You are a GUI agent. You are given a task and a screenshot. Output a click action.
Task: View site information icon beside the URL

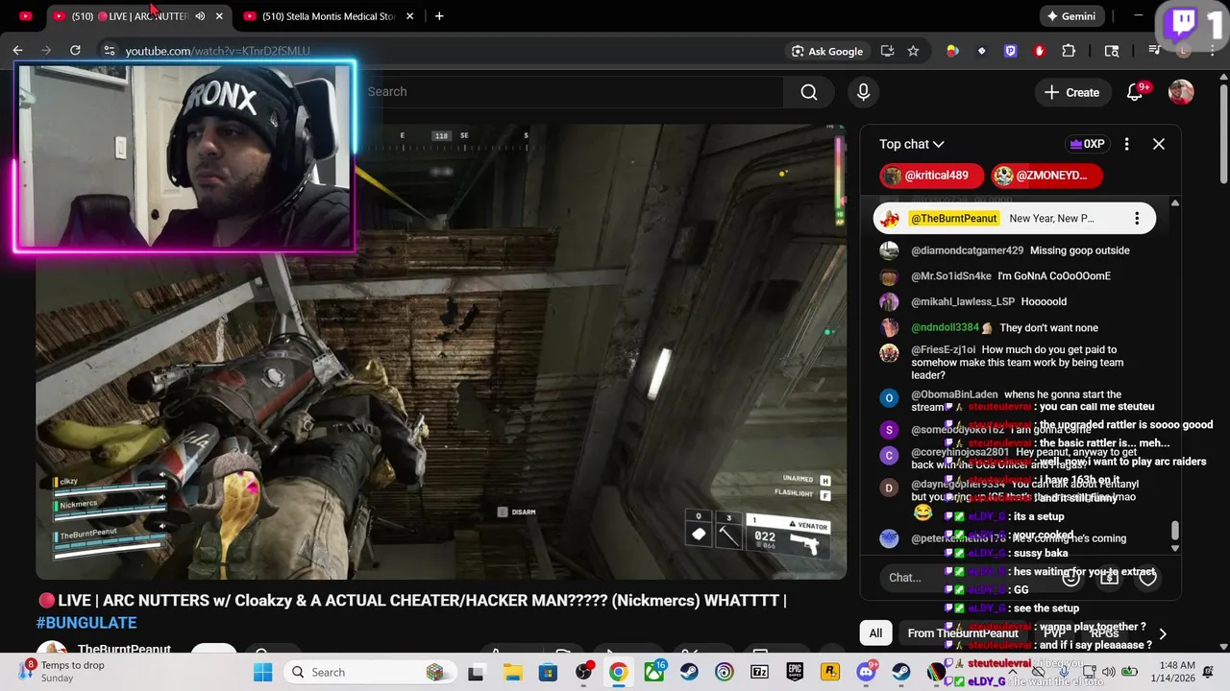[x=109, y=51]
